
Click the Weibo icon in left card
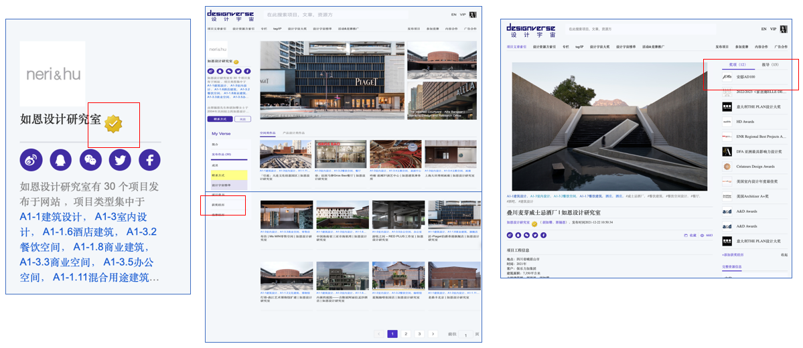pyautogui.click(x=30, y=159)
